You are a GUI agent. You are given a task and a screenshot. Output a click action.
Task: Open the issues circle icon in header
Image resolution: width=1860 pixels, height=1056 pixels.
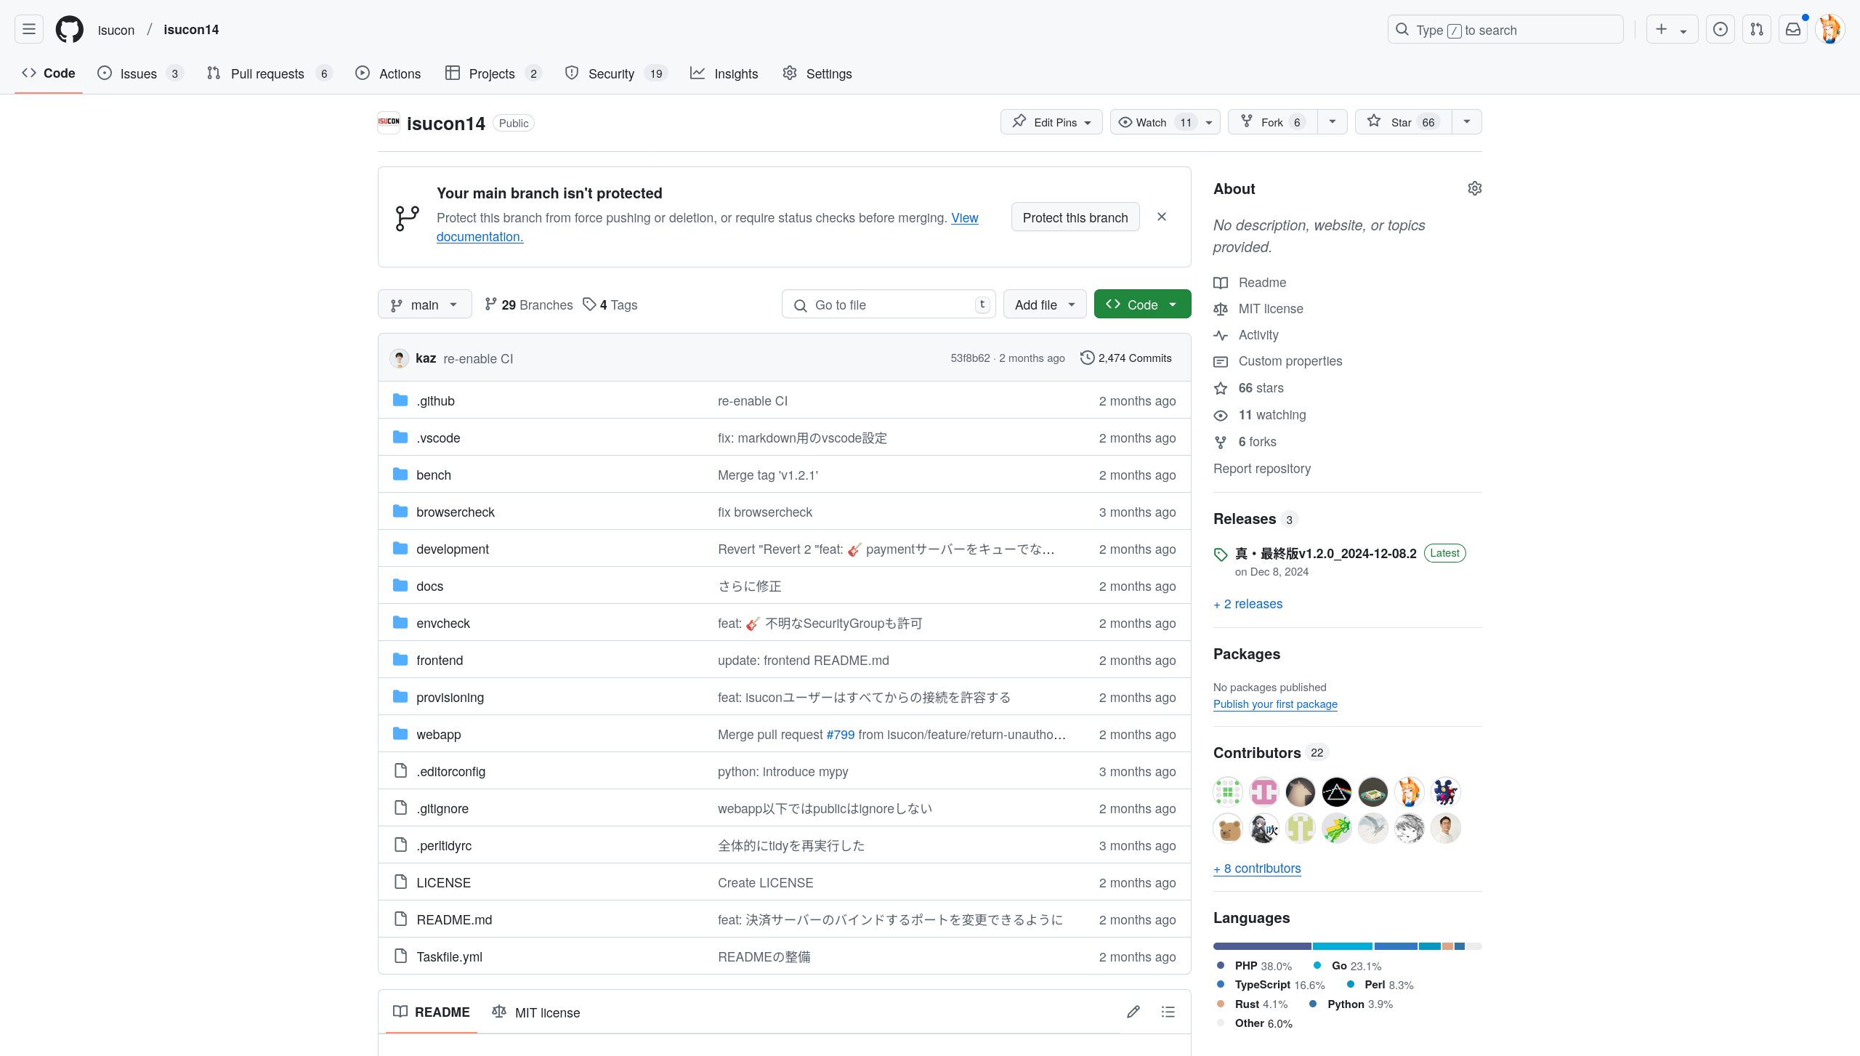(1720, 29)
